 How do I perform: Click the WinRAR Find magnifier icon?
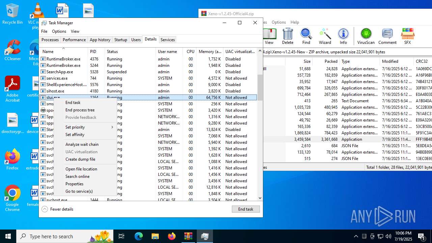click(306, 36)
